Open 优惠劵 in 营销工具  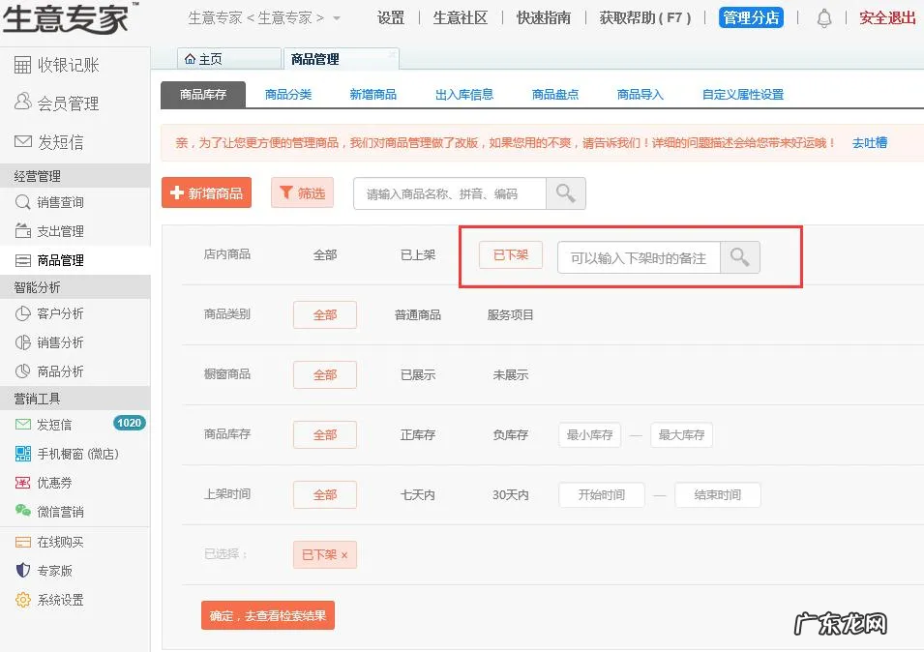tap(56, 482)
